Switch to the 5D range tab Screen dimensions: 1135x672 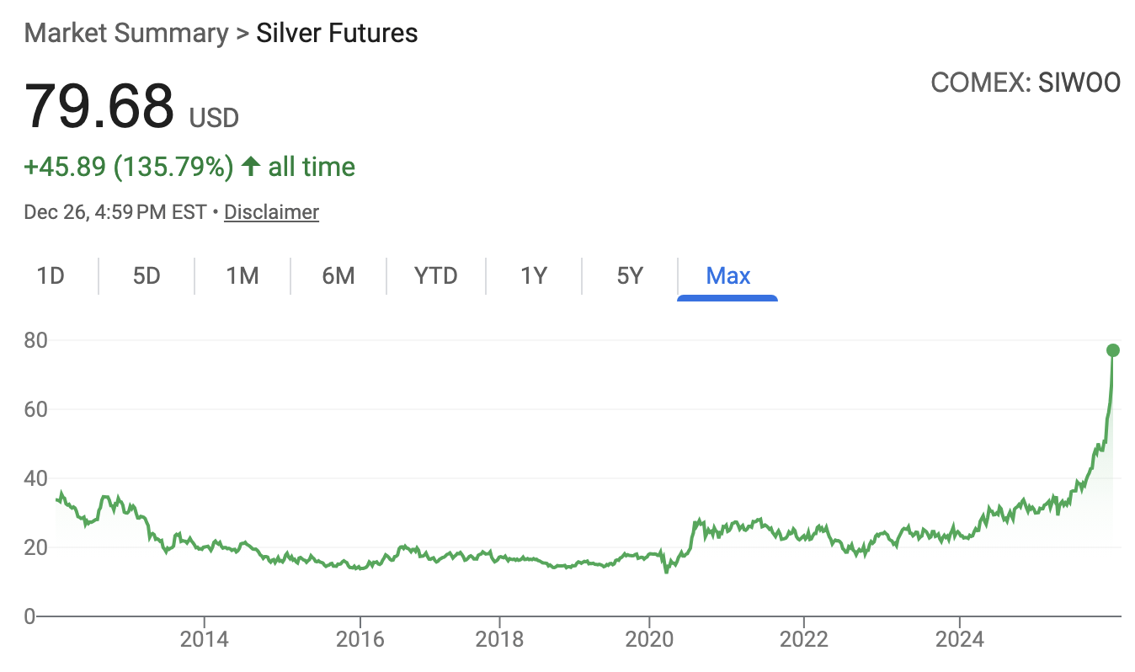[147, 275]
